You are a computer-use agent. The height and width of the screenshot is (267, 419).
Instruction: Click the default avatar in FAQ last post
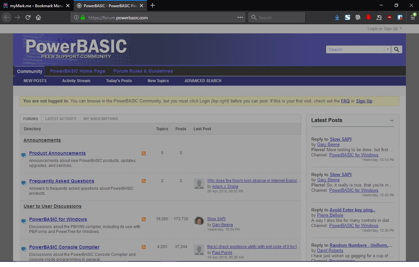[199, 184]
